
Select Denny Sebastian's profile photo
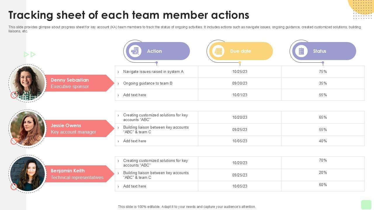[28, 83]
